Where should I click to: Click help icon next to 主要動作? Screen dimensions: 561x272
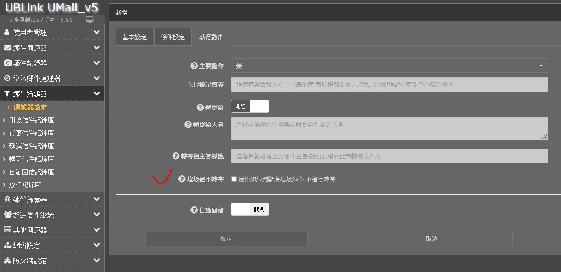pos(194,66)
